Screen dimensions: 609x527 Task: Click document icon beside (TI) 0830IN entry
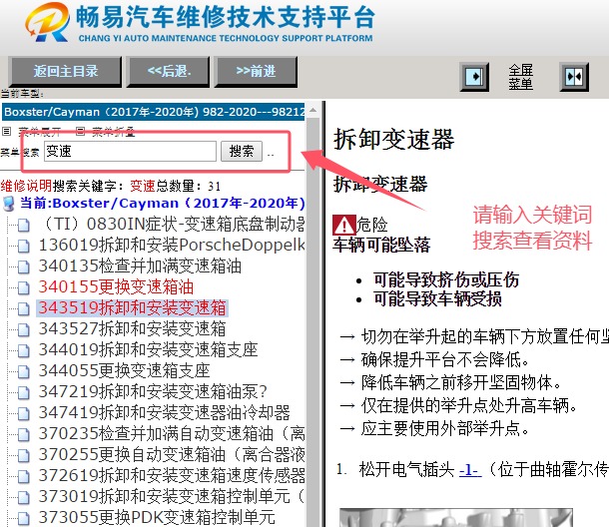click(24, 226)
